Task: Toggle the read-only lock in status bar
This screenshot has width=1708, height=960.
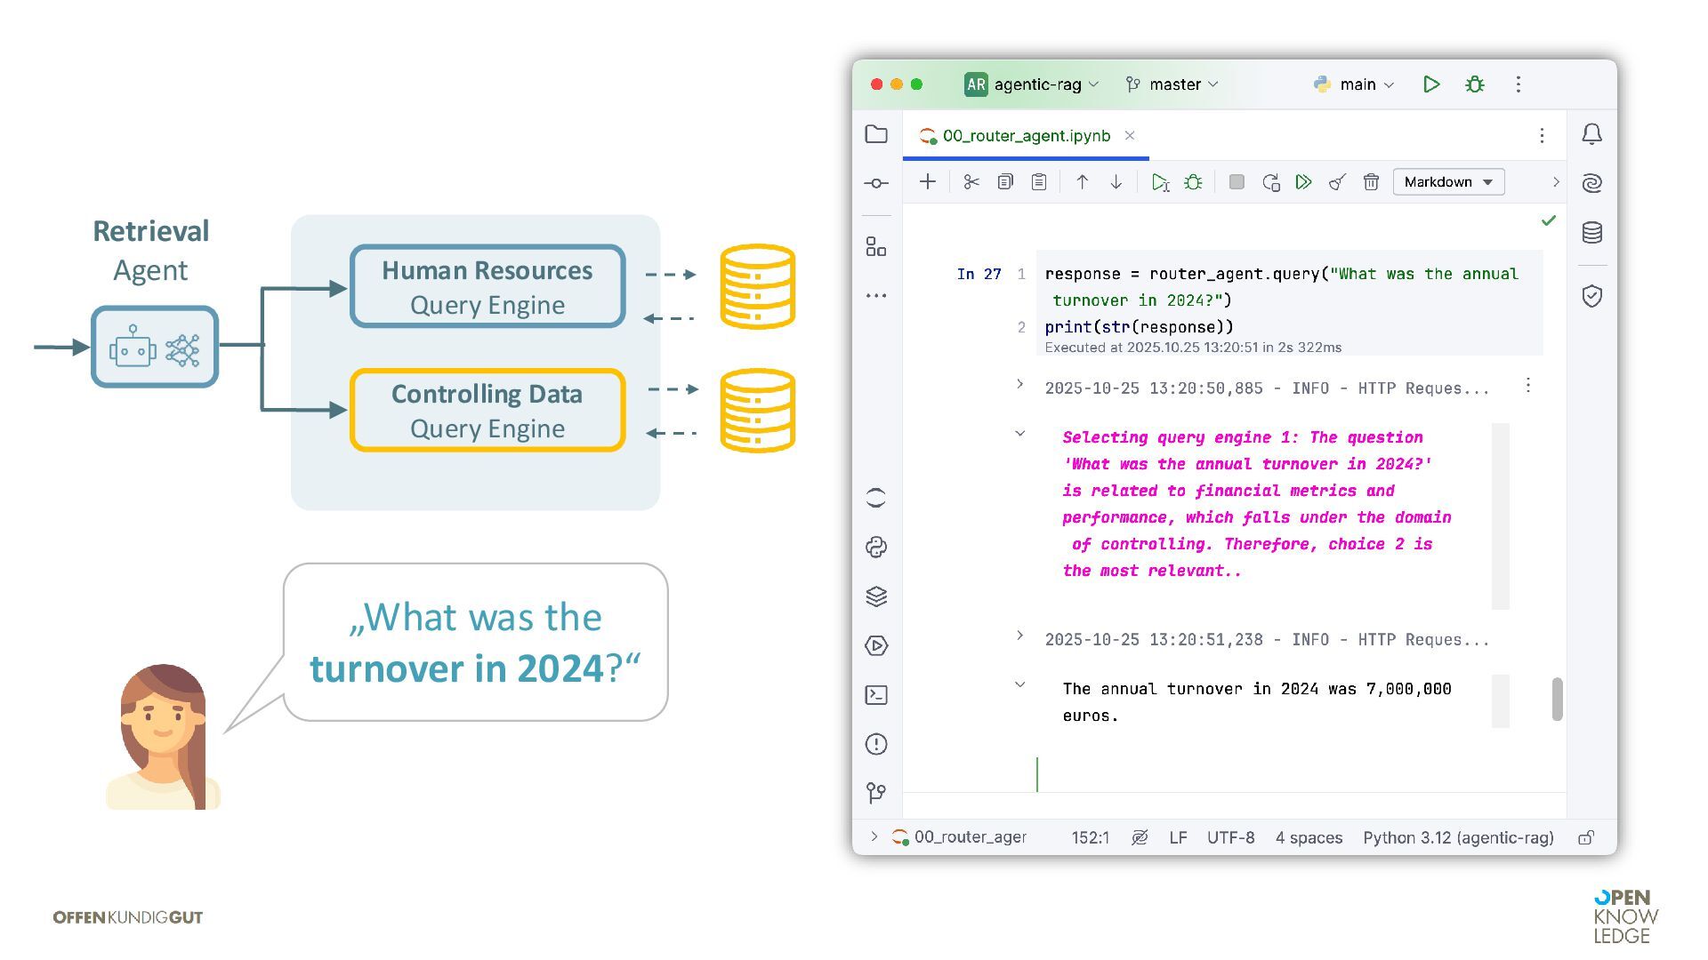Action: 1585,837
